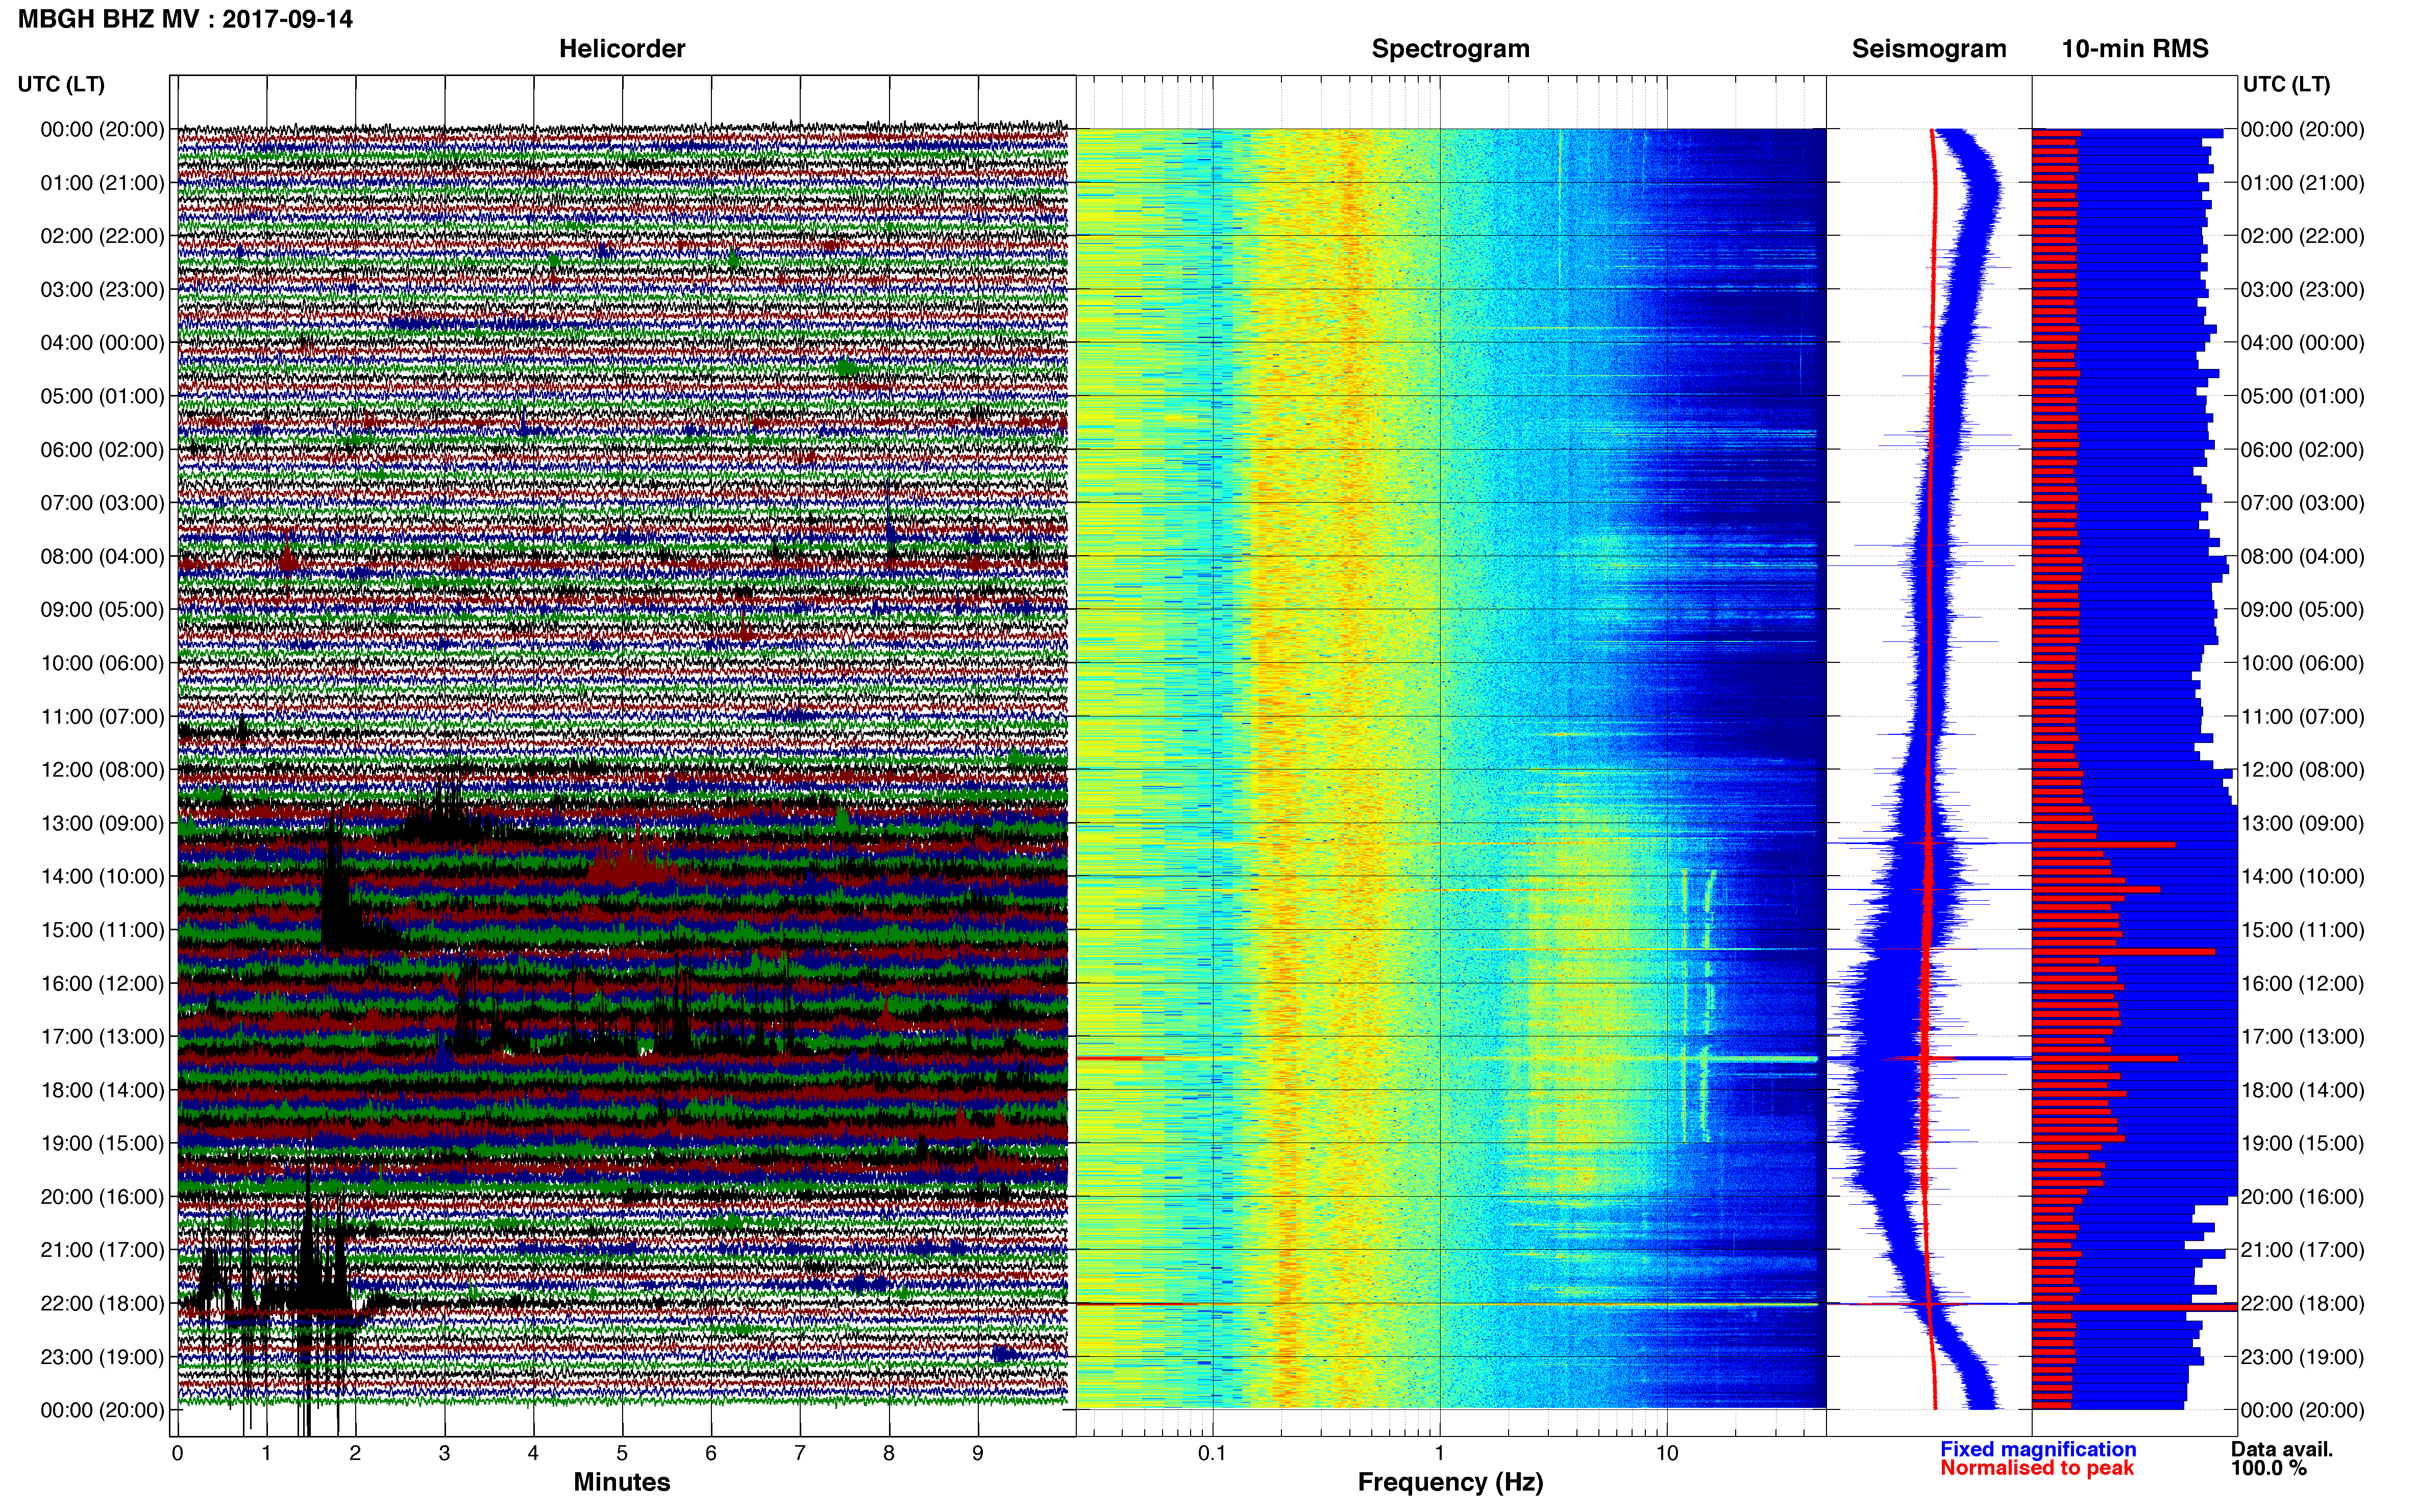Image resolution: width=2419 pixels, height=1512 pixels.
Task: Click left time label '12:00 (08:00)'
Action: click(x=102, y=769)
